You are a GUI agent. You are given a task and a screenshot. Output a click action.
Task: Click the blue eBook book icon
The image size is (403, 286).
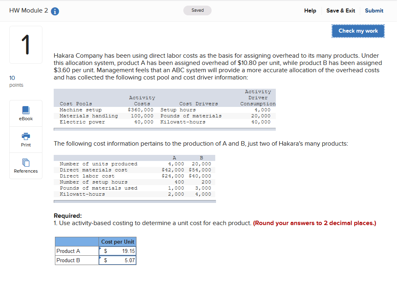click(25, 110)
